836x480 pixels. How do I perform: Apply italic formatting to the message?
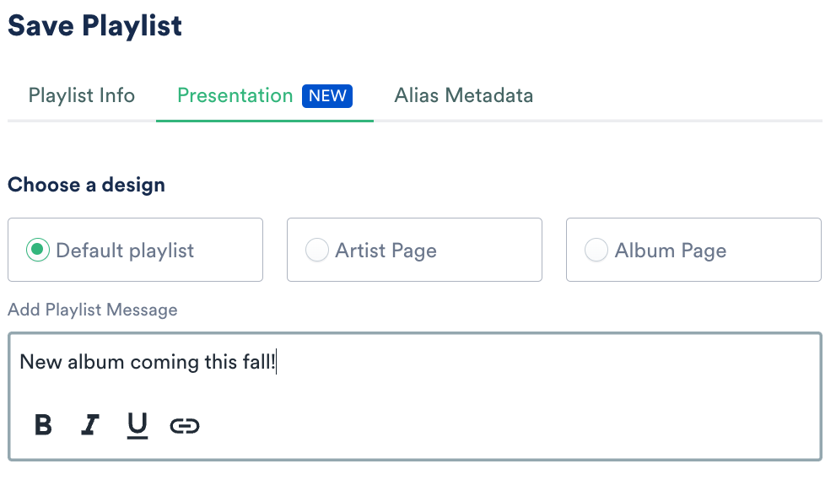(x=89, y=425)
